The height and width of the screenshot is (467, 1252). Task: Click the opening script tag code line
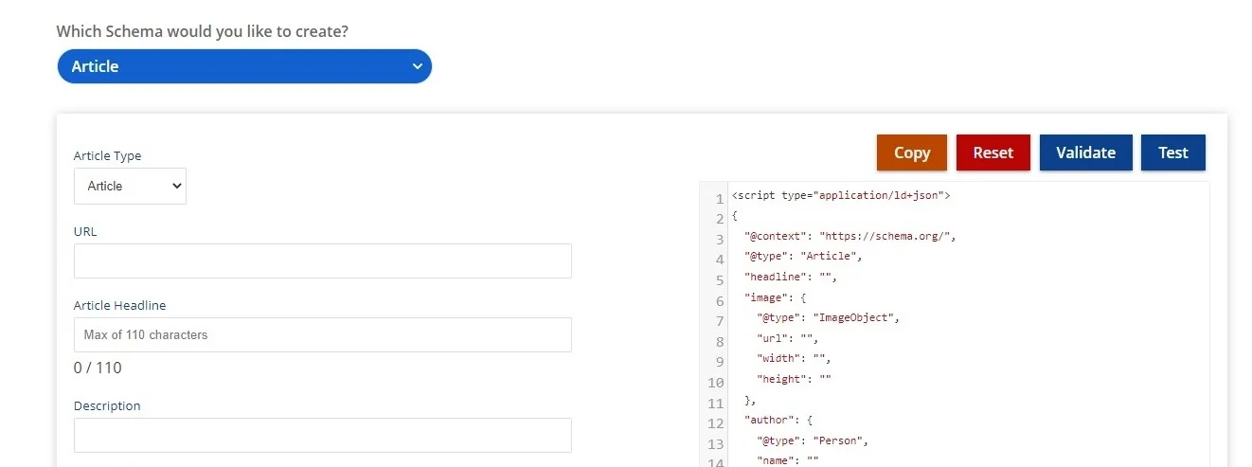[840, 195]
